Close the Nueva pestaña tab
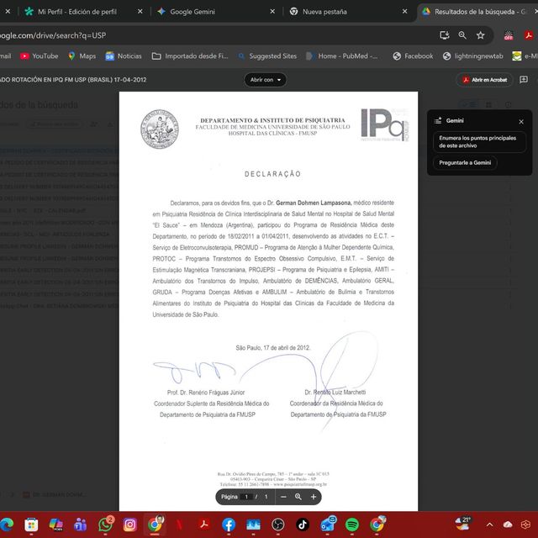Image resolution: width=538 pixels, height=538 pixels. [x=405, y=11]
